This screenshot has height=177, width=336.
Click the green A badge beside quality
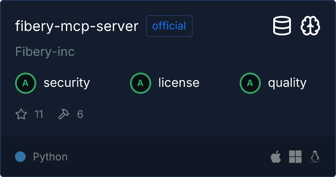click(250, 83)
